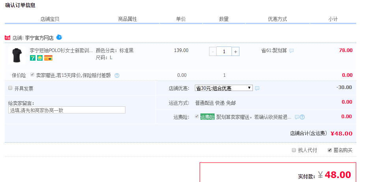The image size is (370, 182).
Task: Click the 小计 column header
Action: 333,19
